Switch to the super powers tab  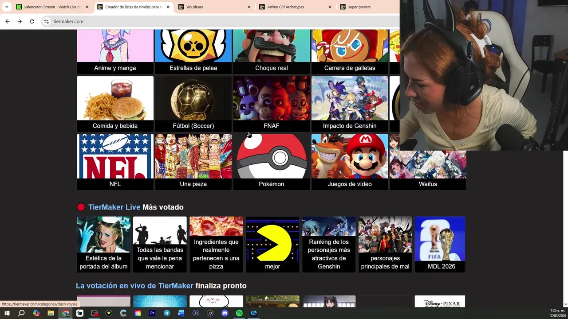tap(368, 7)
